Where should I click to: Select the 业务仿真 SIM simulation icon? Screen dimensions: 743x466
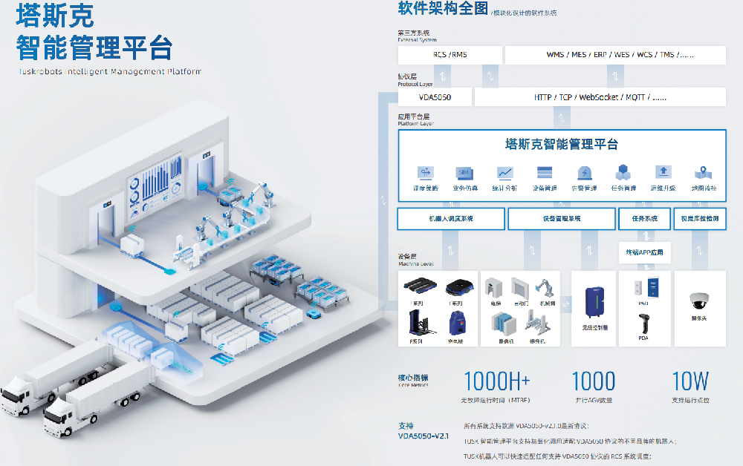464,172
